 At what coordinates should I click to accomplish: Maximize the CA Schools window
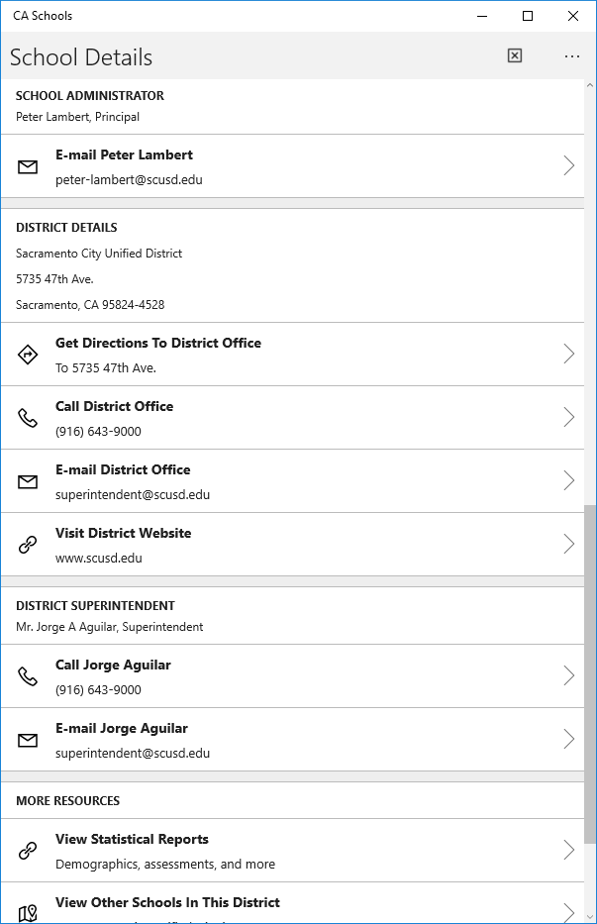528,16
